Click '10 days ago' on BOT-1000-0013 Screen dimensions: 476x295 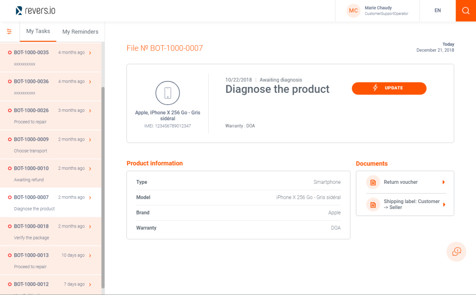tap(73, 255)
